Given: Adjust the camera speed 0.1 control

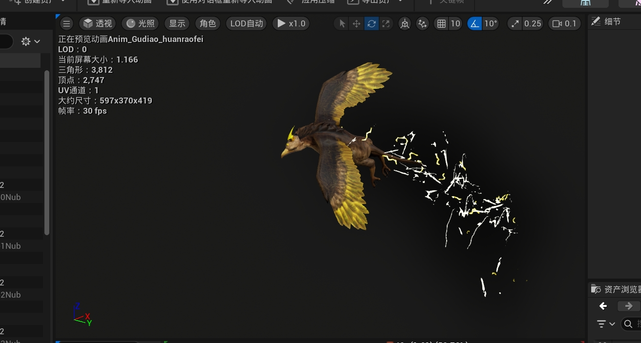Looking at the screenshot, I should point(565,23).
